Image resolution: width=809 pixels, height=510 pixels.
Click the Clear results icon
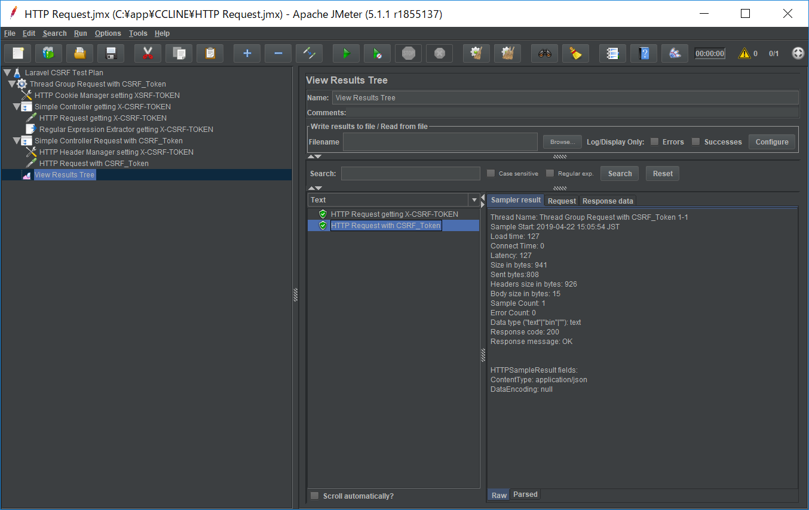coord(476,53)
